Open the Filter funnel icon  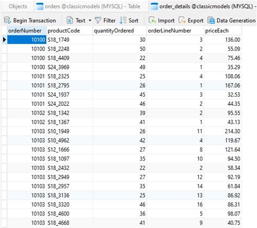coord(98,21)
